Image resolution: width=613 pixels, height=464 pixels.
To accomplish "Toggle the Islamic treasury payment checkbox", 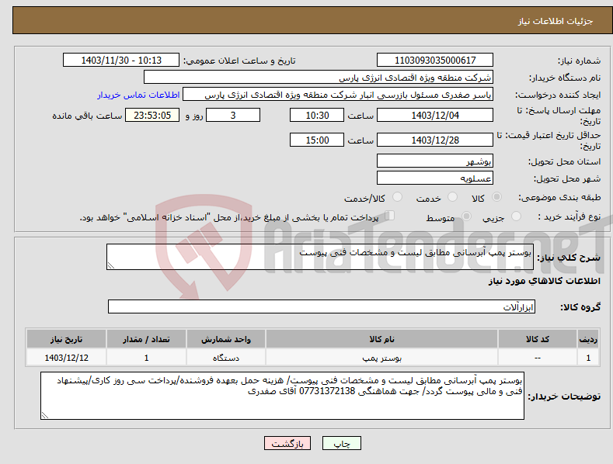I will [390, 216].
